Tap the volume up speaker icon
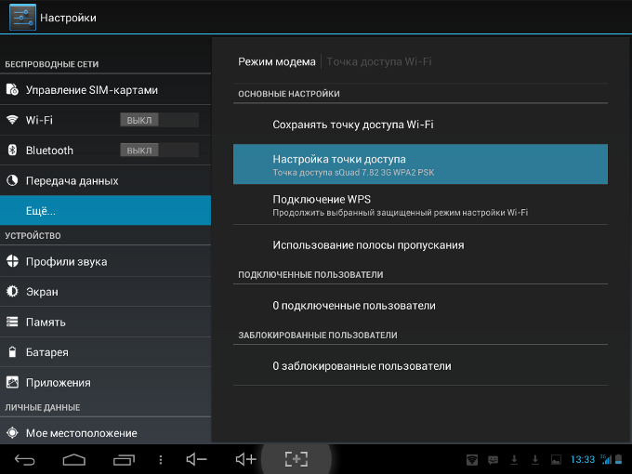The image size is (632, 474). [245, 459]
